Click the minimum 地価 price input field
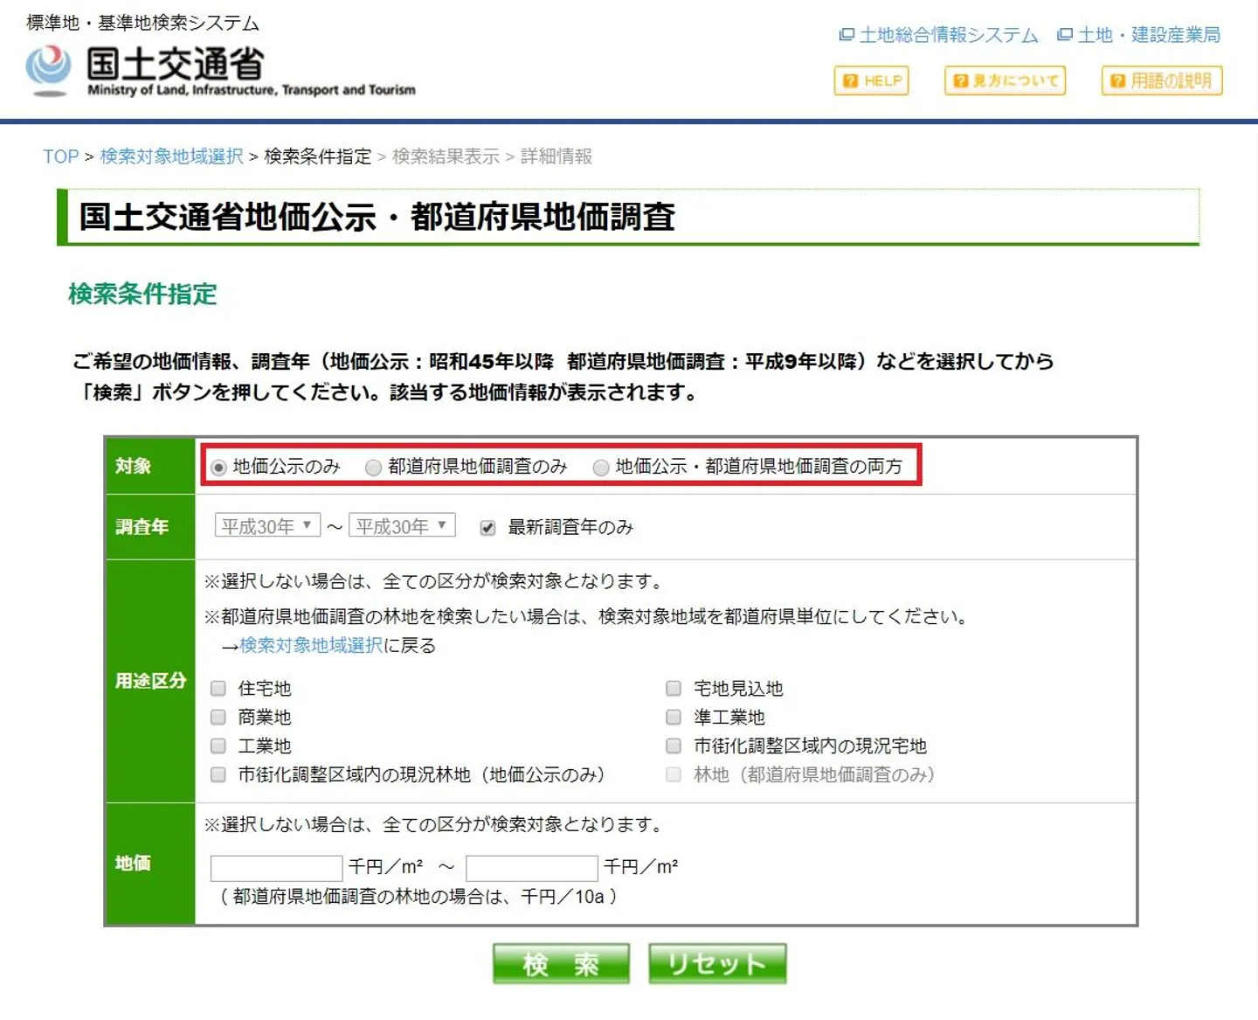The height and width of the screenshot is (1020, 1258). [276, 868]
